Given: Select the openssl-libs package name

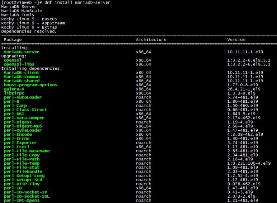Looking at the screenshot, I should [19, 64].
